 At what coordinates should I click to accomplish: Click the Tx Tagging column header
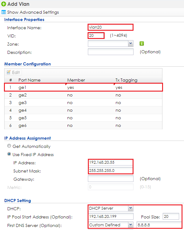127,80
